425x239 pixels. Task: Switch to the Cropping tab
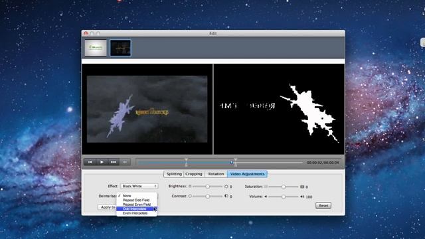(x=194, y=174)
